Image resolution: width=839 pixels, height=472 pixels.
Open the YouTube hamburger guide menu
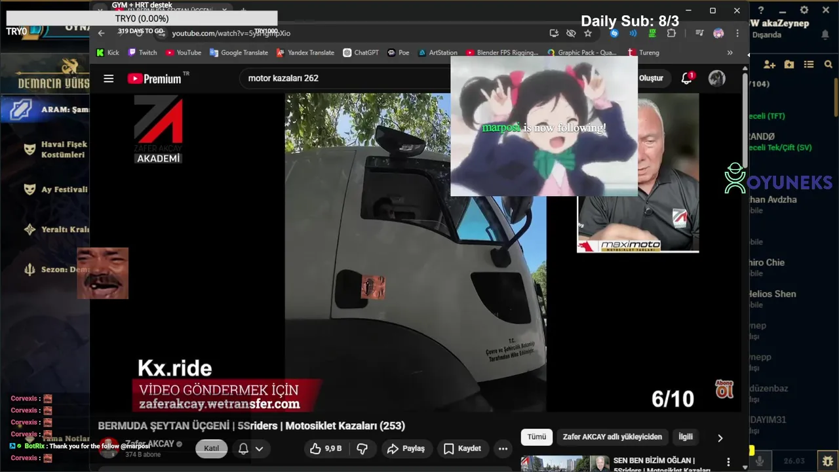click(109, 79)
